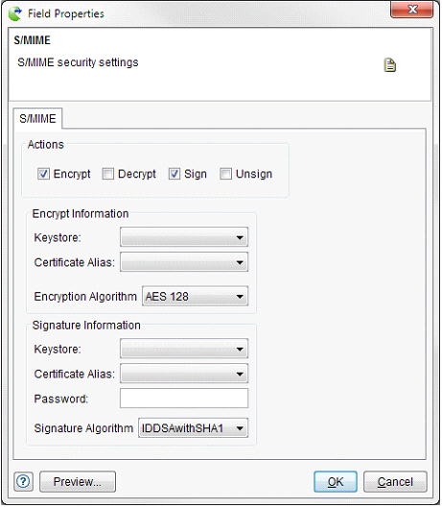This screenshot has width=442, height=508.
Task: Check the Unsign checkbox
Action: click(x=226, y=174)
